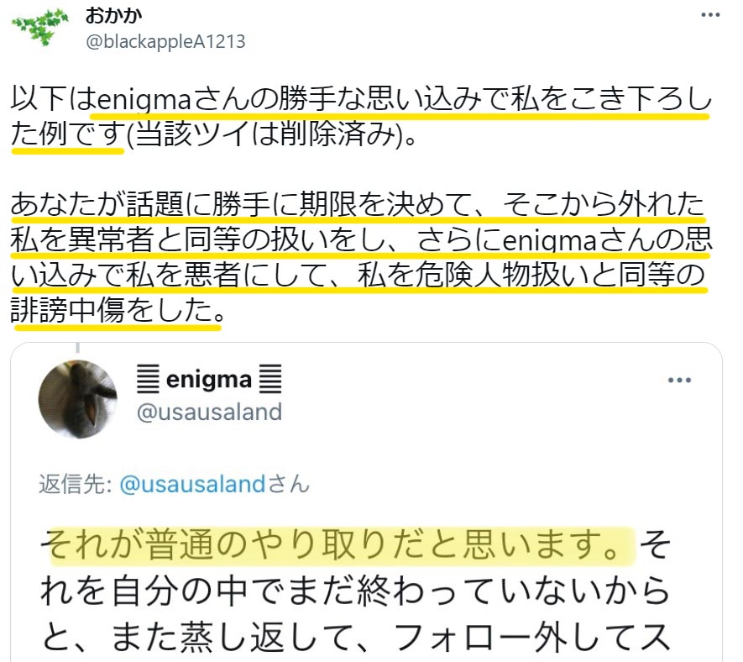
Task: Click the text 誹謗中傷をした
Action: click(x=118, y=310)
